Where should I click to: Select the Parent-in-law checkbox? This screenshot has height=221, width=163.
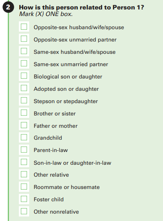[x=24, y=150]
